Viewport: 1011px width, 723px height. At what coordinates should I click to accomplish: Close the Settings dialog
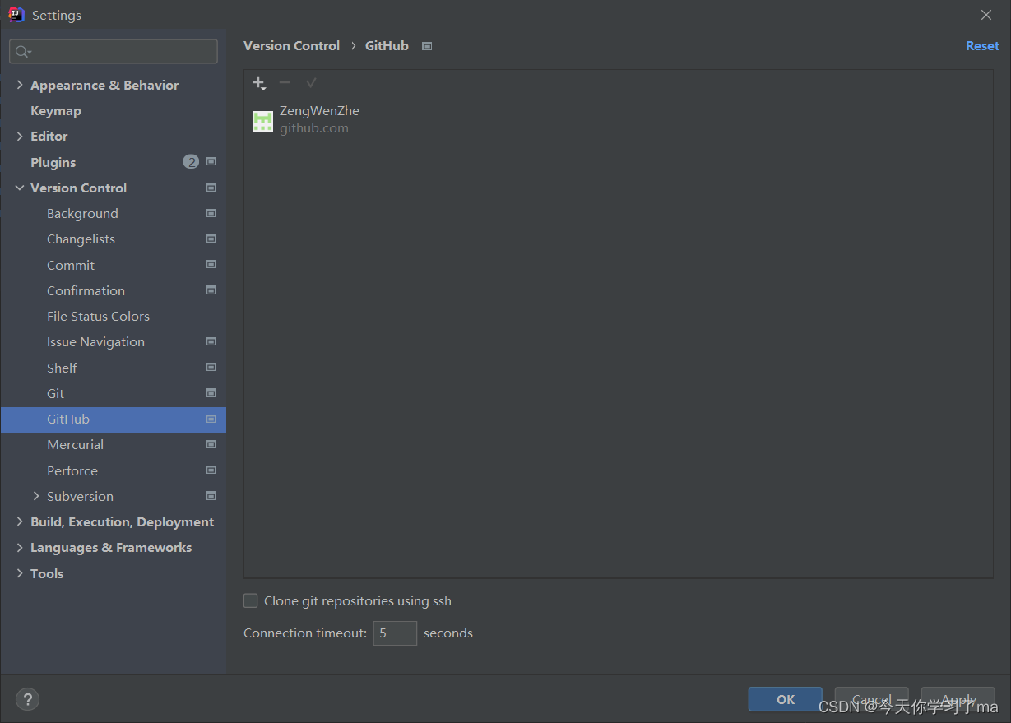point(986,15)
